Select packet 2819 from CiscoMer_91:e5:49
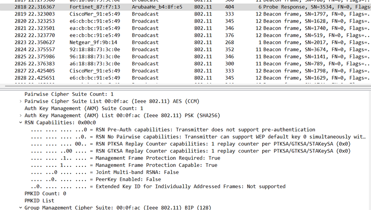Screen dimensions: 371x210 click(159, 14)
